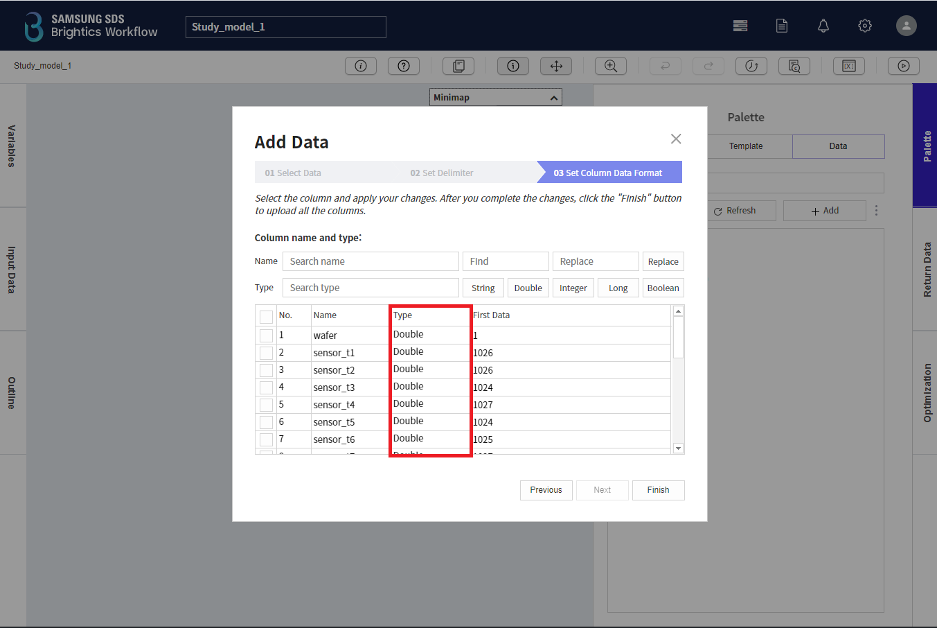Click the table scrollbar down arrow
Viewport: 937px width, 628px height.
tap(678, 448)
